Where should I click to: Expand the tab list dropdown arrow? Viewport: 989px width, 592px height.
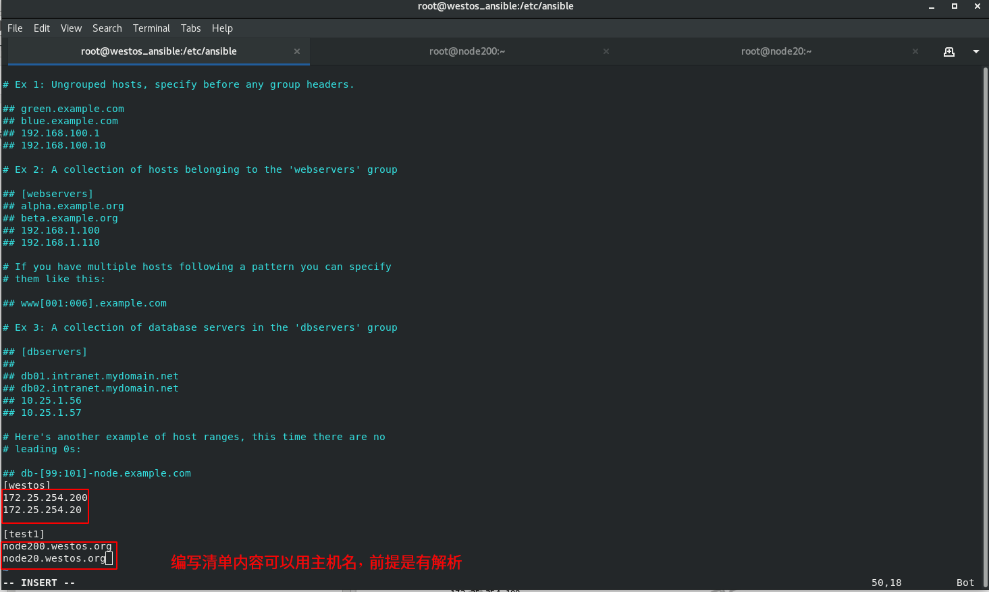click(x=976, y=51)
